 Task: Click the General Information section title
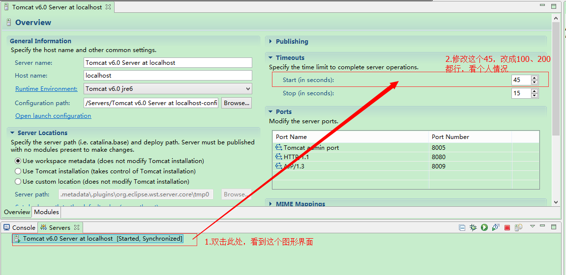[40, 41]
